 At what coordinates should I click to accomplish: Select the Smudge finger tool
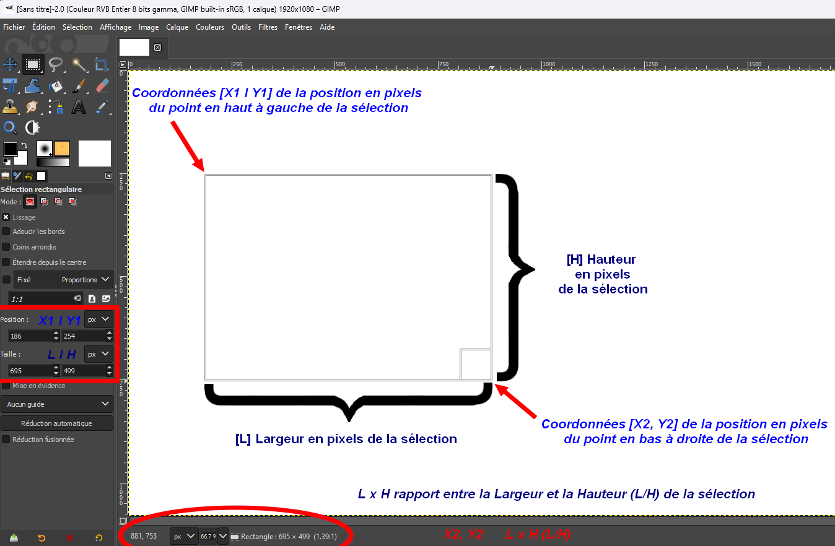pos(32,106)
